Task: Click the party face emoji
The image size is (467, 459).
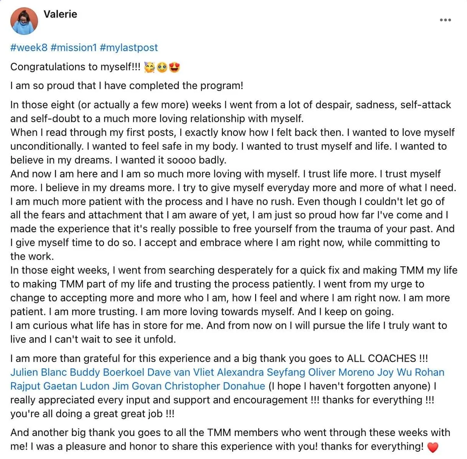Action: click(x=149, y=67)
